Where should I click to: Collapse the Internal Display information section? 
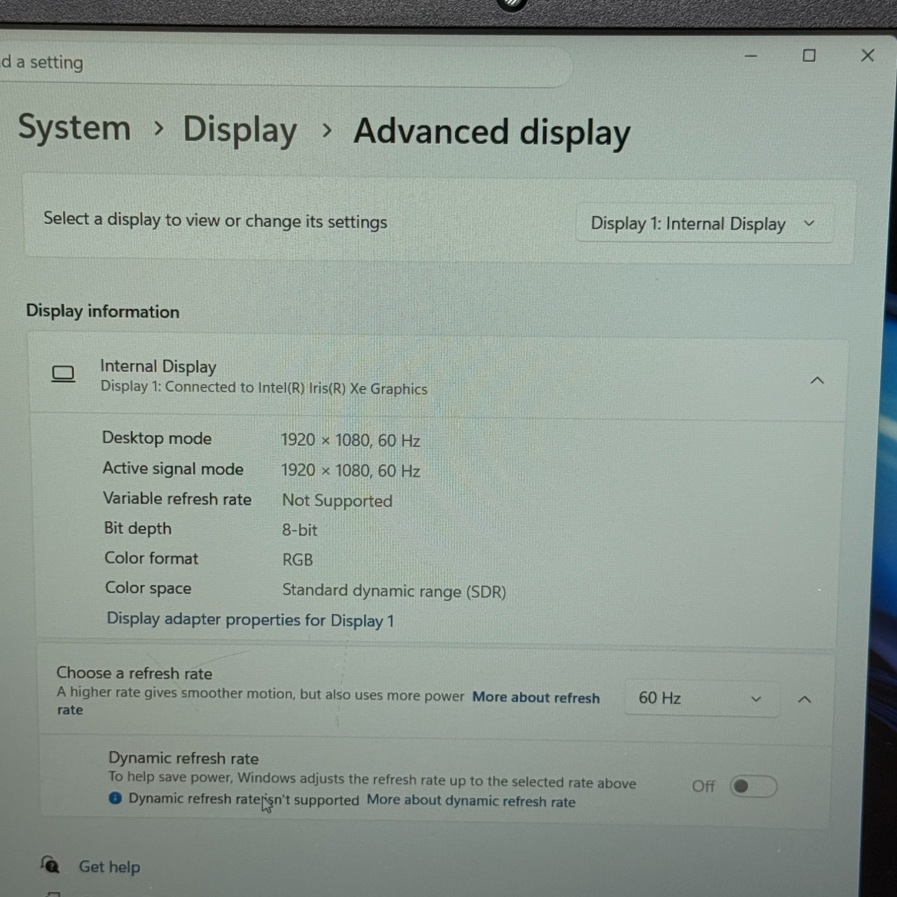817,380
